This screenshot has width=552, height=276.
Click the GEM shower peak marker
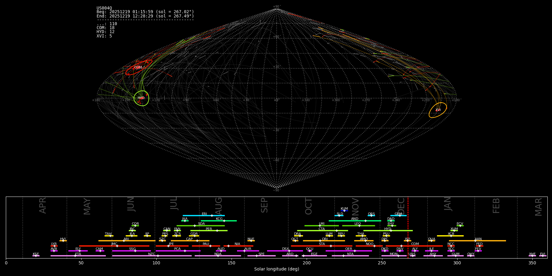pos(400,216)
